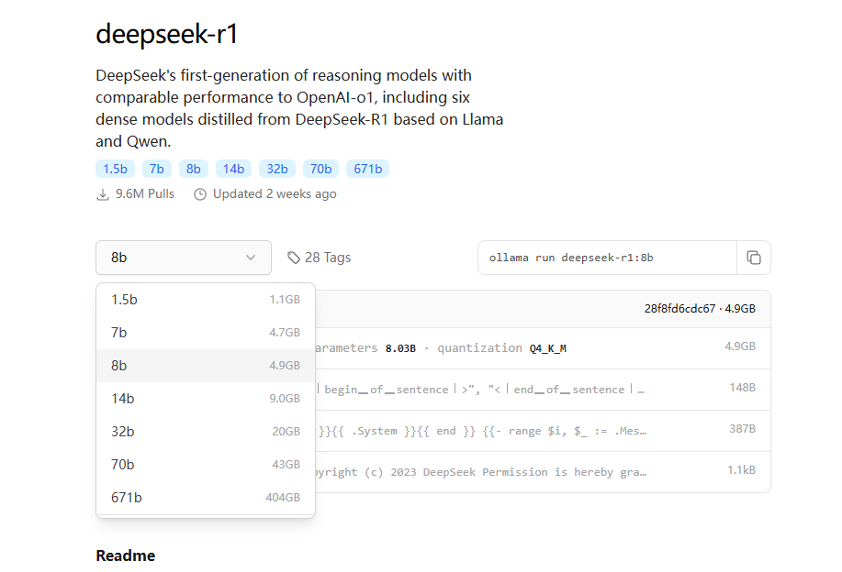The height and width of the screenshot is (572, 842).
Task: Click the clock icon beside Updated
Action: [200, 194]
